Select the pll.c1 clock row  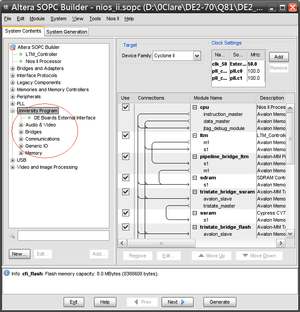pos(238,78)
